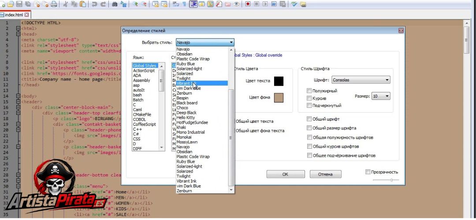Viewport: 476px width, 220px height.
Task: Open the Размер font size dropdown
Action: pyautogui.click(x=381, y=96)
